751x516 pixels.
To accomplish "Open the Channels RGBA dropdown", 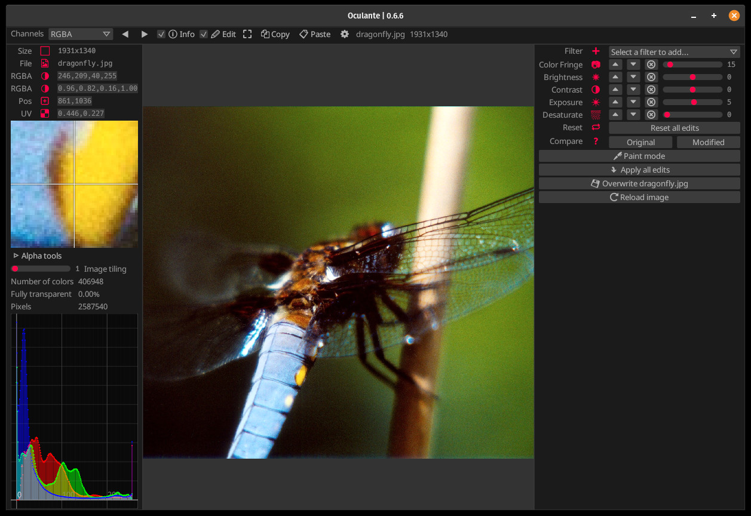I will (81, 34).
